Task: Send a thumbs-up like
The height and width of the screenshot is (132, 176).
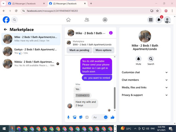Action: click(x=113, y=117)
